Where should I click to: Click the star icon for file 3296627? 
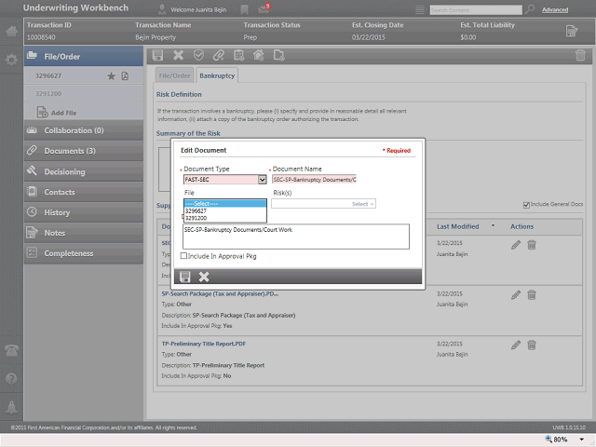click(111, 76)
